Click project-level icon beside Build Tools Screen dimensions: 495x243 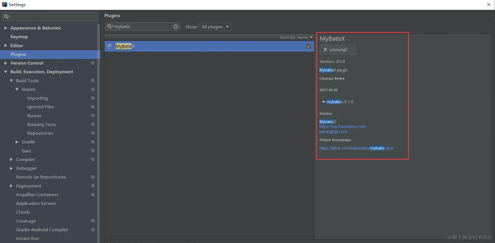[93, 81]
